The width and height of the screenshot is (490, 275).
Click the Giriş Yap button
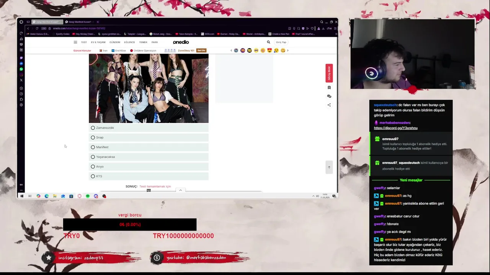coord(281,42)
